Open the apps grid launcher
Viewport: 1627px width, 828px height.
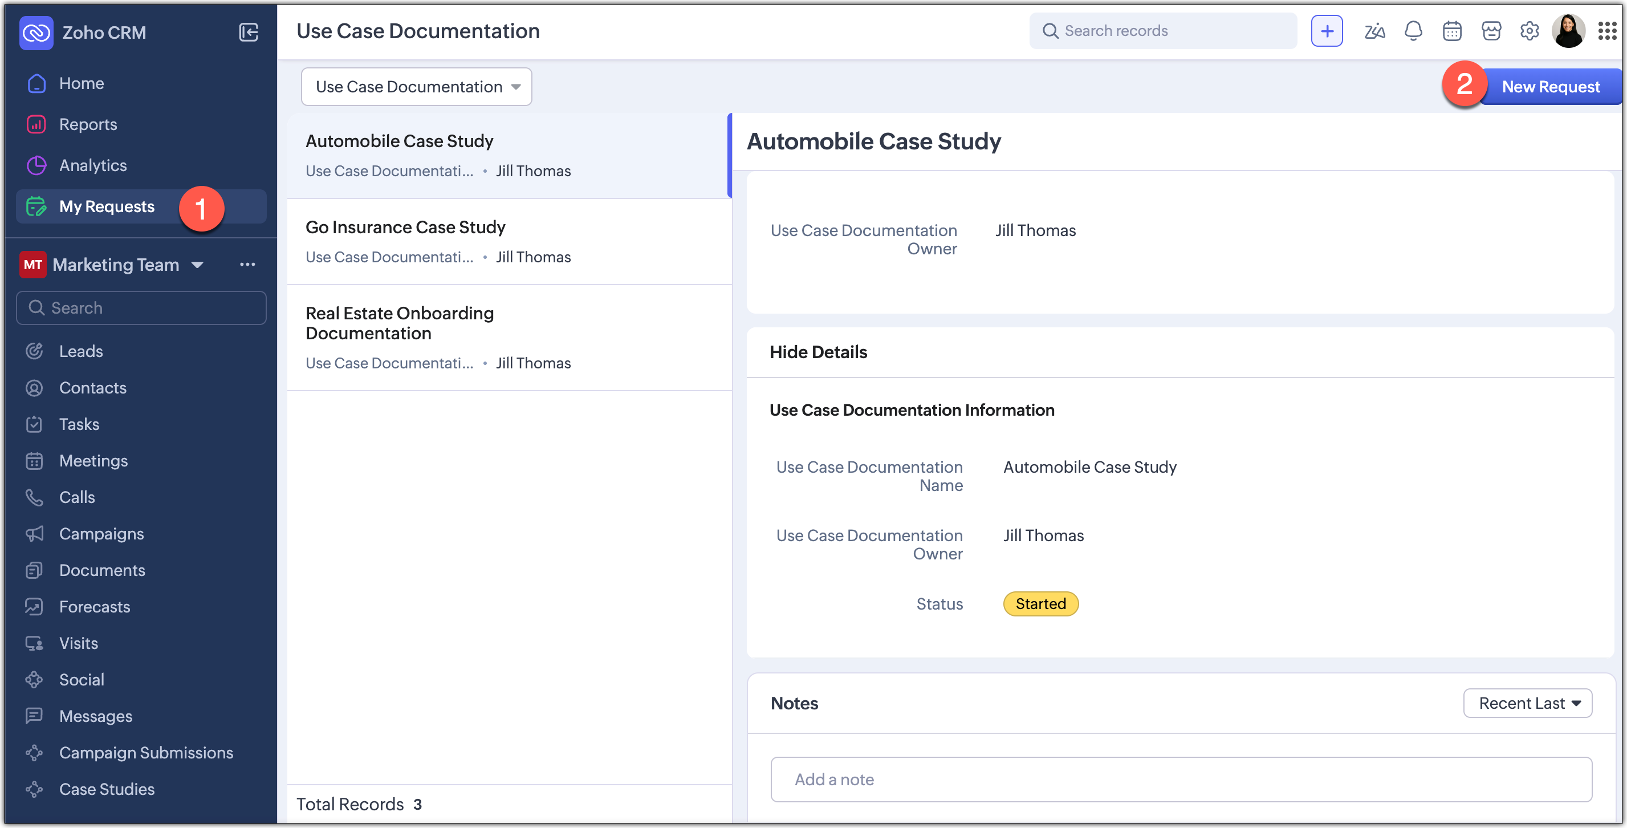1607,31
